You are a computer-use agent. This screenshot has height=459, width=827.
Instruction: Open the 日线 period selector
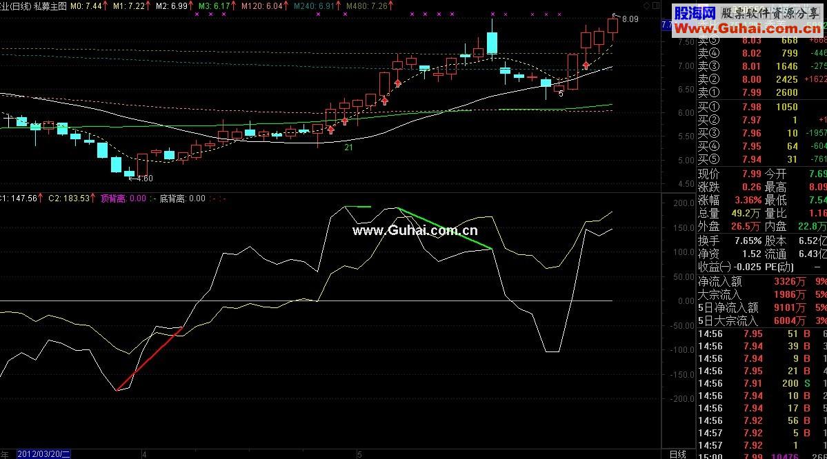(x=678, y=454)
